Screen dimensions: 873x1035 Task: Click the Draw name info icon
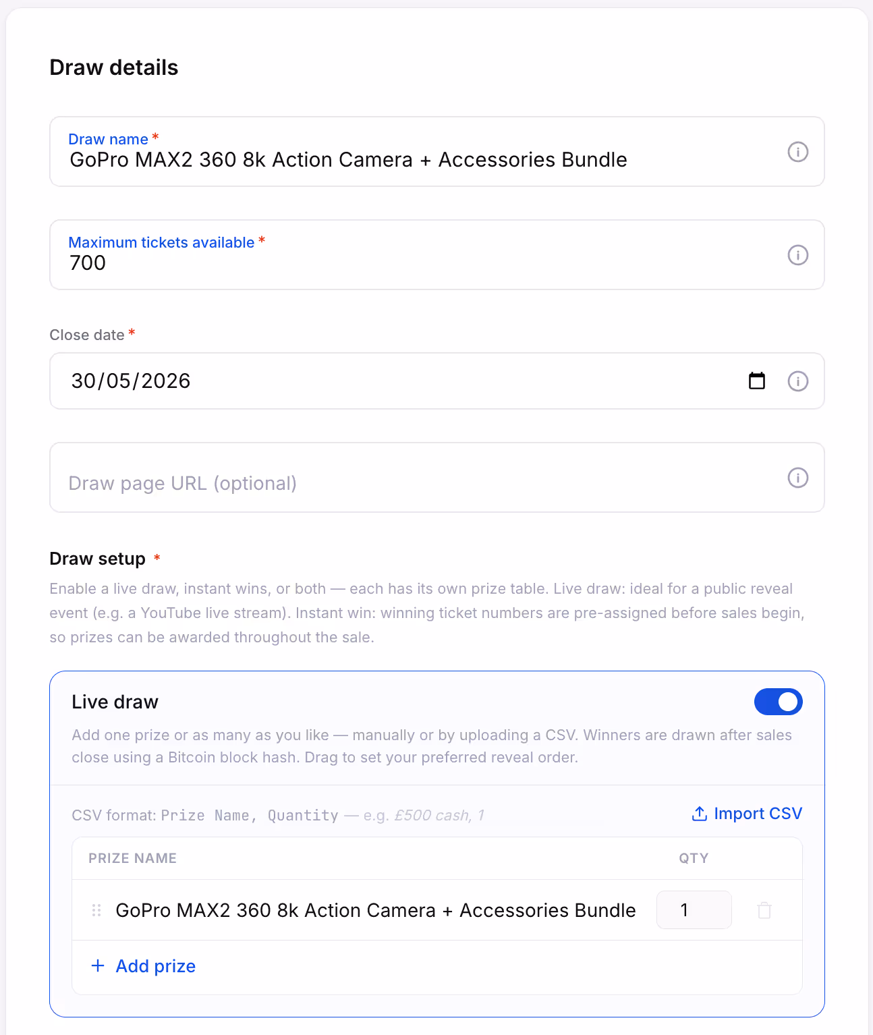[x=797, y=152]
